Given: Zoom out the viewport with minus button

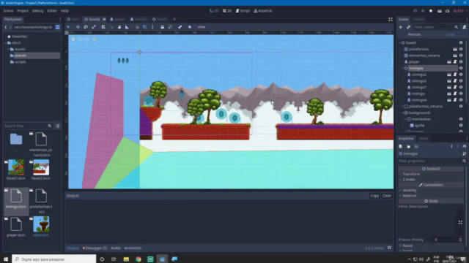Looking at the screenshot, I should [73, 39].
